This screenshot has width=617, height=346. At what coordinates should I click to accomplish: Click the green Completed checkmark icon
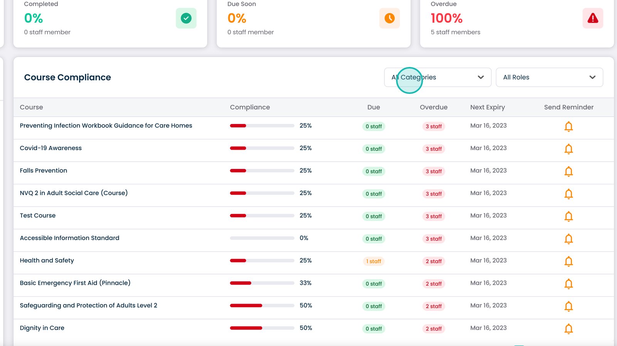[x=186, y=18]
